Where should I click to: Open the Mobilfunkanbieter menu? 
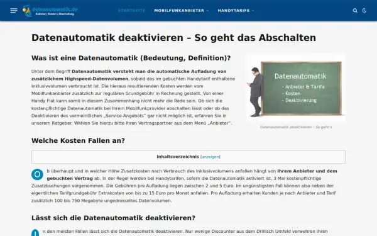(x=179, y=11)
